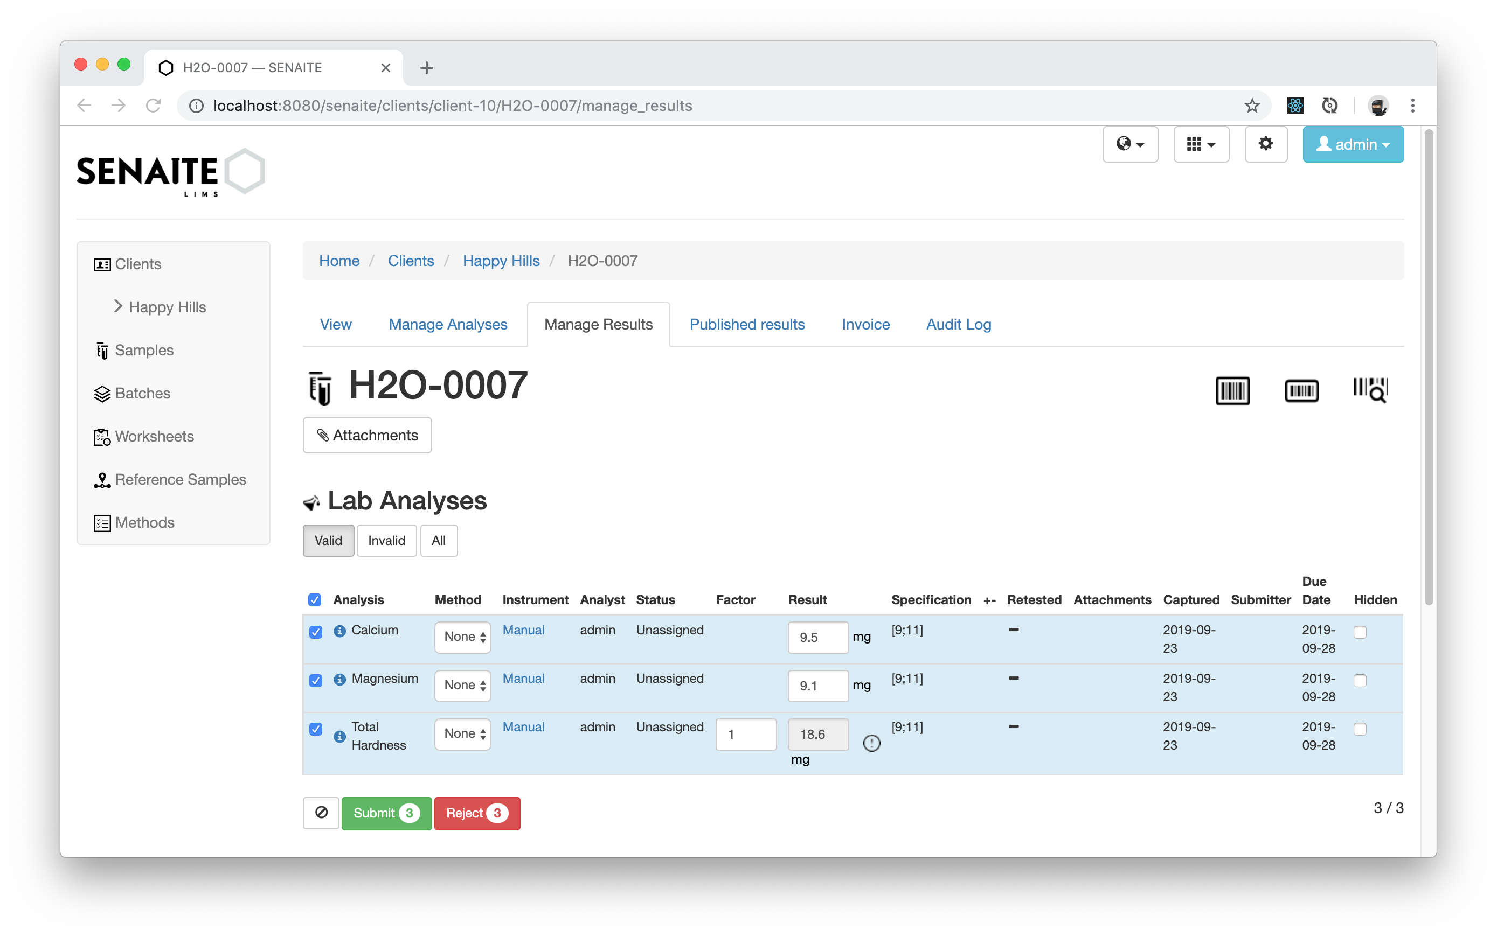Viewport: 1497px width, 937px height.
Task: Click the info icon next to Magnesium
Action: click(x=339, y=679)
